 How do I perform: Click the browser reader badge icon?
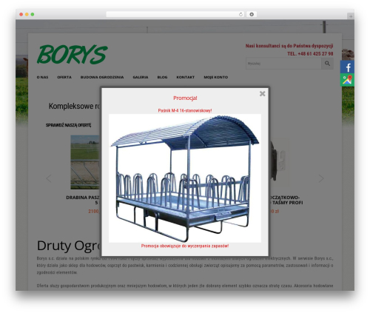(252, 14)
